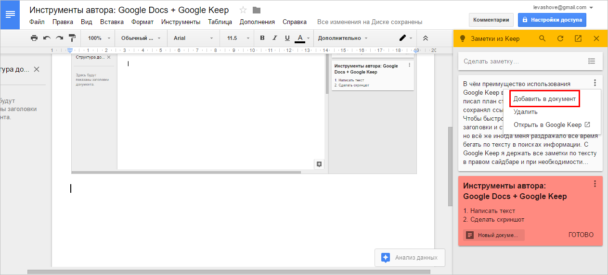Click the Анализ данных button
This screenshot has height=275, width=608.
coord(410,258)
